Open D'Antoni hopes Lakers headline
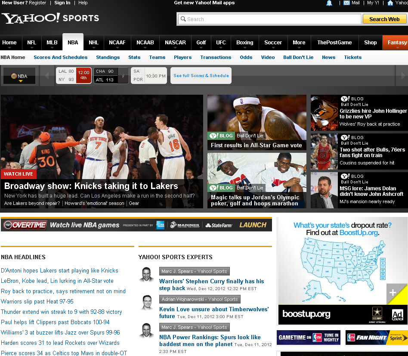408x356 pixels. click(59, 270)
